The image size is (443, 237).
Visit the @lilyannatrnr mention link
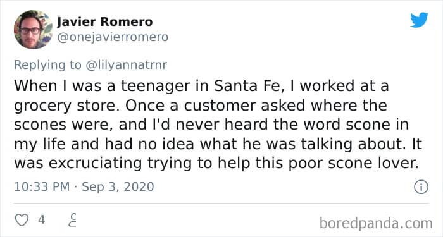[126, 65]
